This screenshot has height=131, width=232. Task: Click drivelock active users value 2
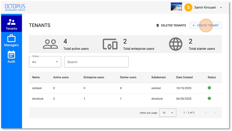(54, 99)
